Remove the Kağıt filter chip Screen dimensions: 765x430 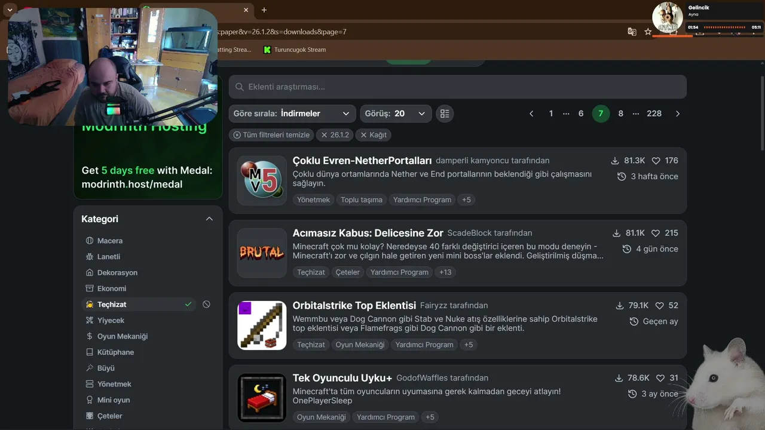pyautogui.click(x=374, y=135)
